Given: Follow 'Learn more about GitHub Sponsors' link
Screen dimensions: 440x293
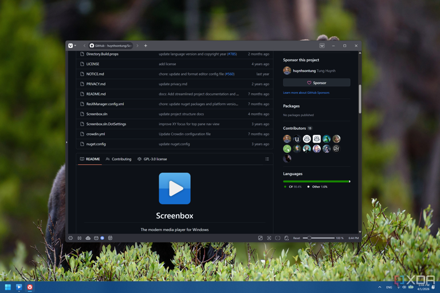Looking at the screenshot, I should [x=306, y=93].
